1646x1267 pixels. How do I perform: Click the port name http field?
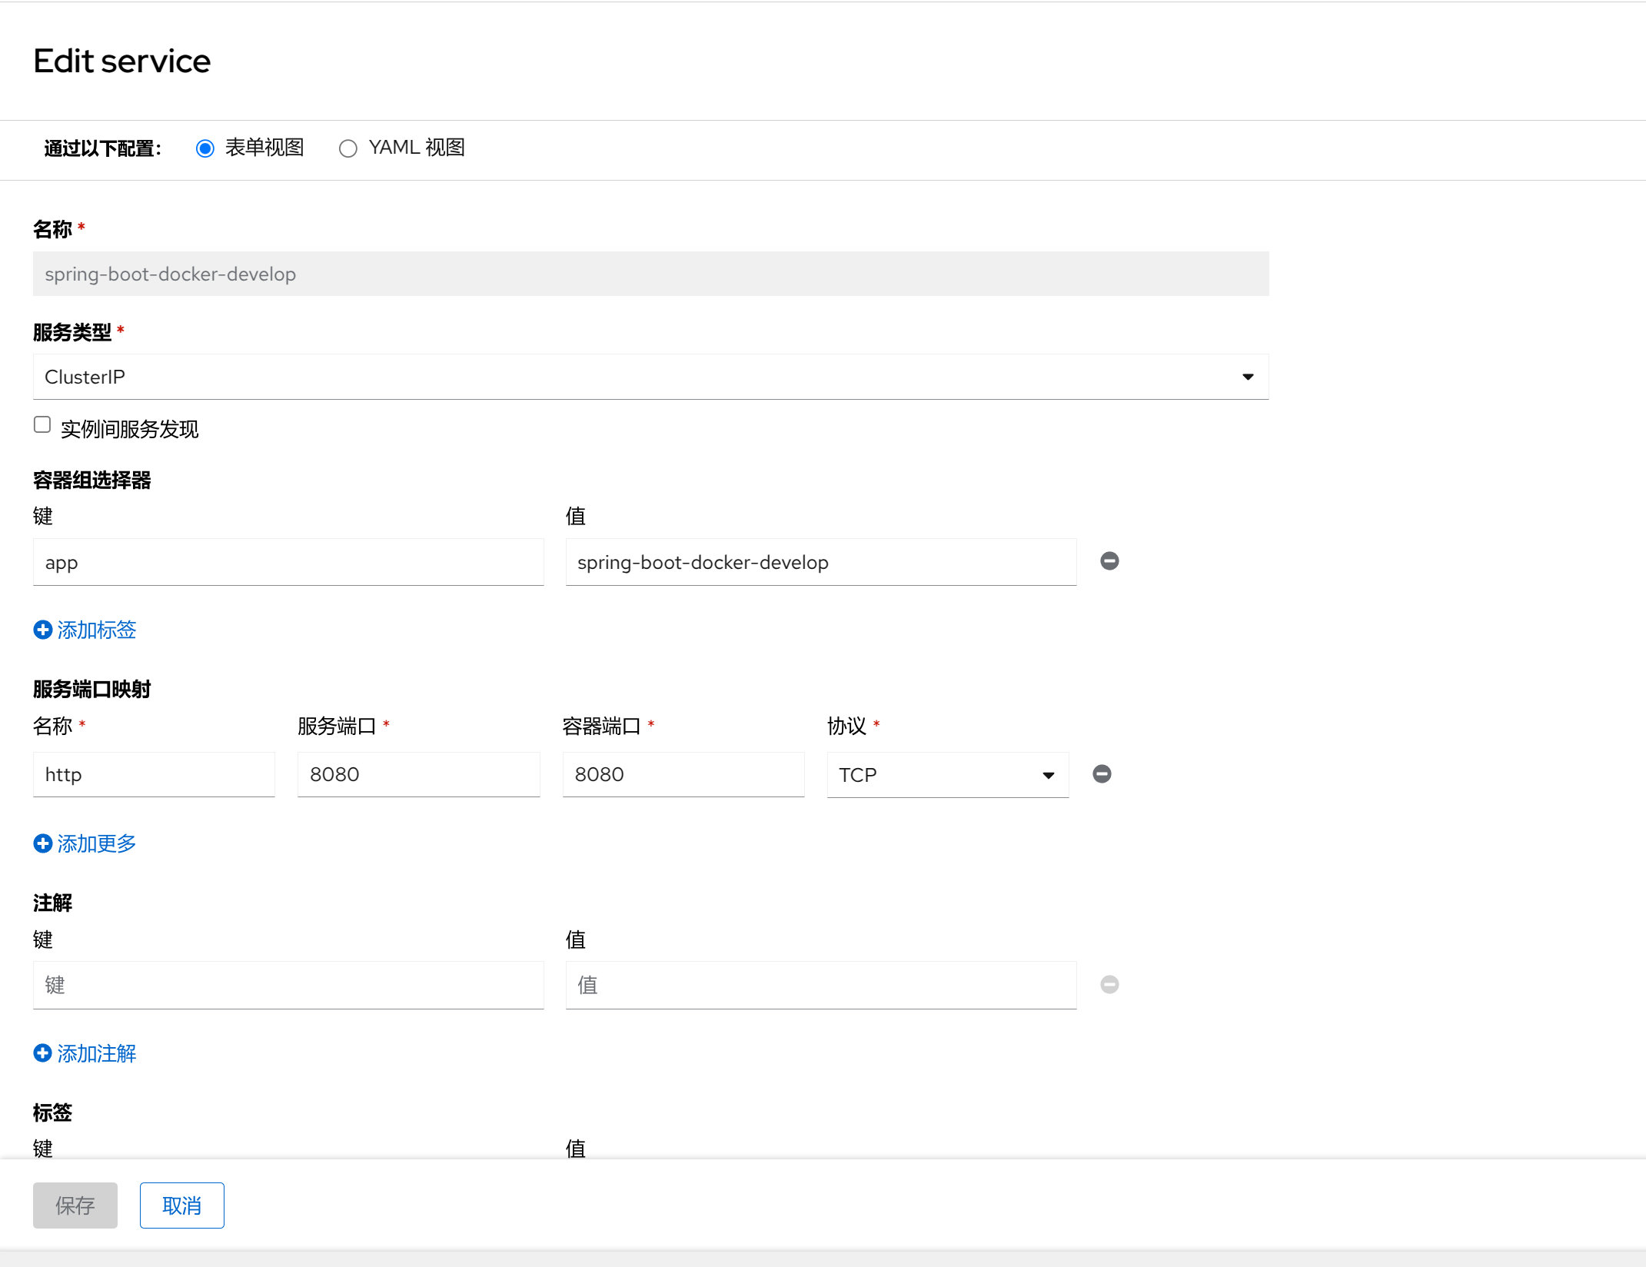tap(154, 775)
